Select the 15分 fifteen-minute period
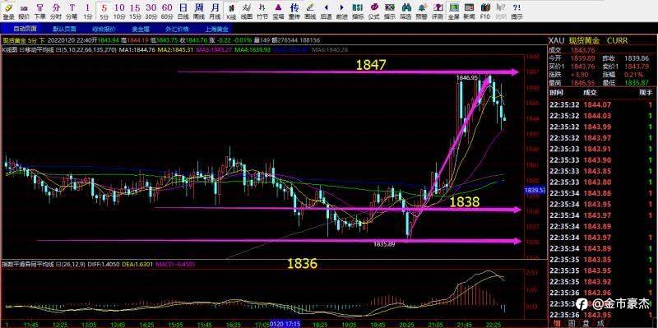Screen dimensions: 658x328 point(135,11)
